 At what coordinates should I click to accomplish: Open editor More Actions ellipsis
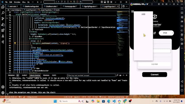(127, 6)
